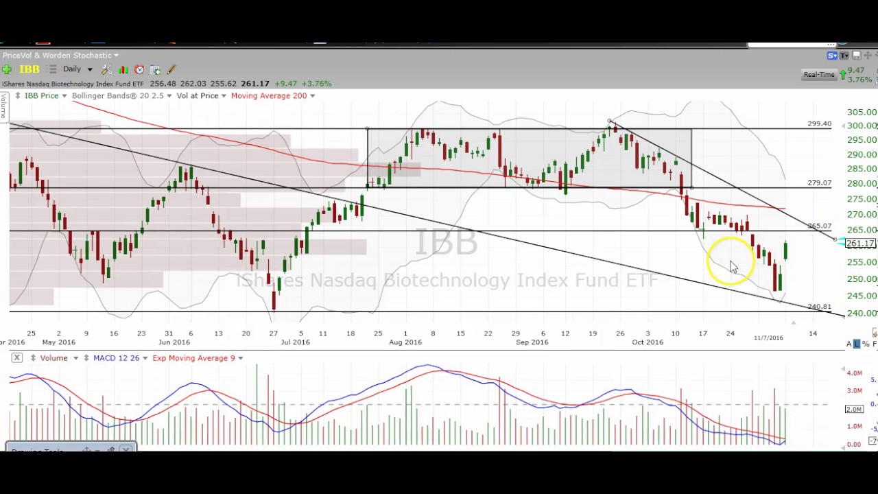Click the 299.40 horizontal line label
This screenshot has width=878, height=494.
pos(819,123)
